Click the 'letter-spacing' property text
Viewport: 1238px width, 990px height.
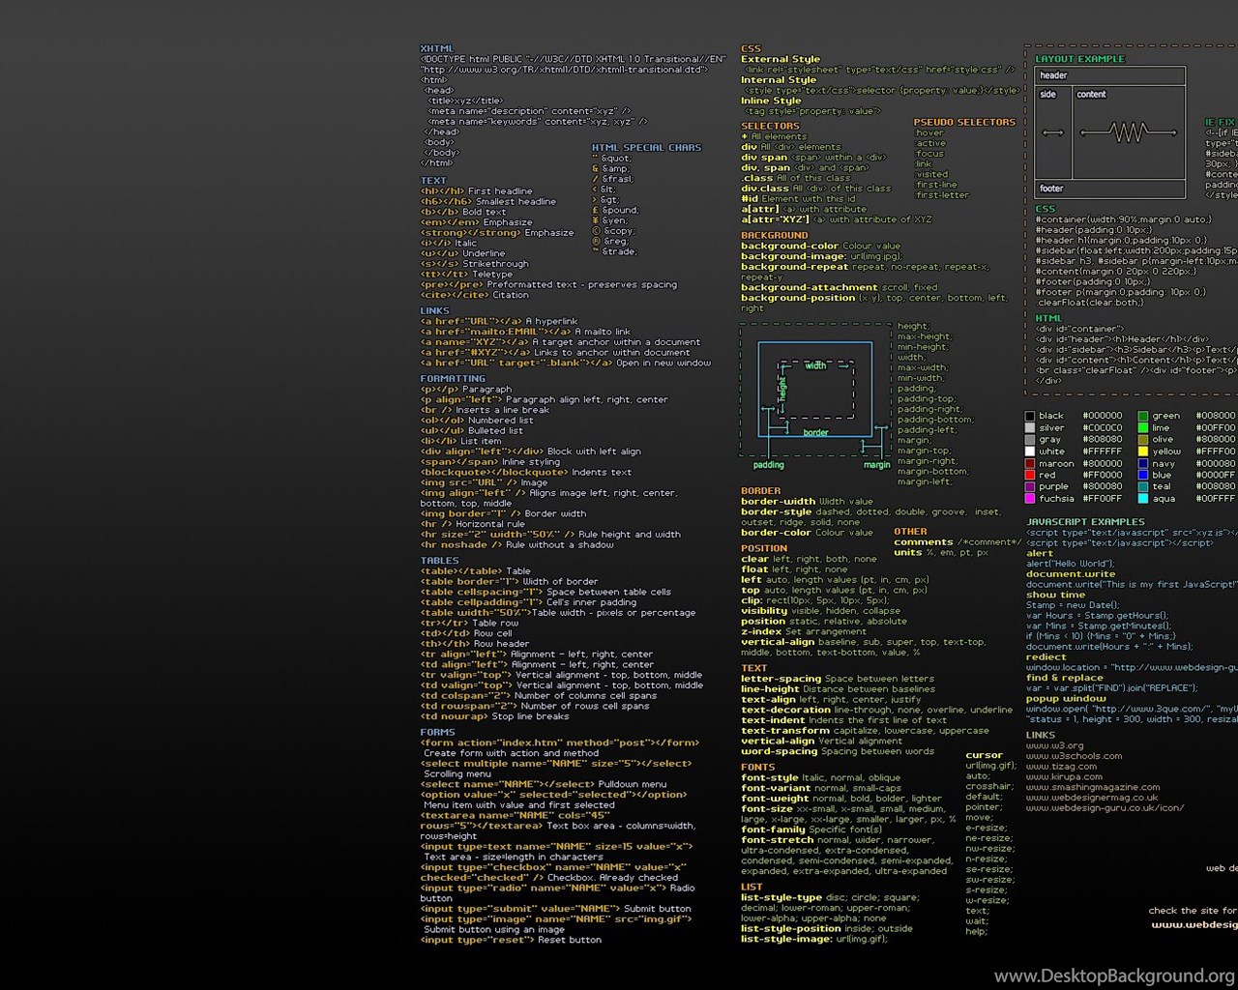781,679
